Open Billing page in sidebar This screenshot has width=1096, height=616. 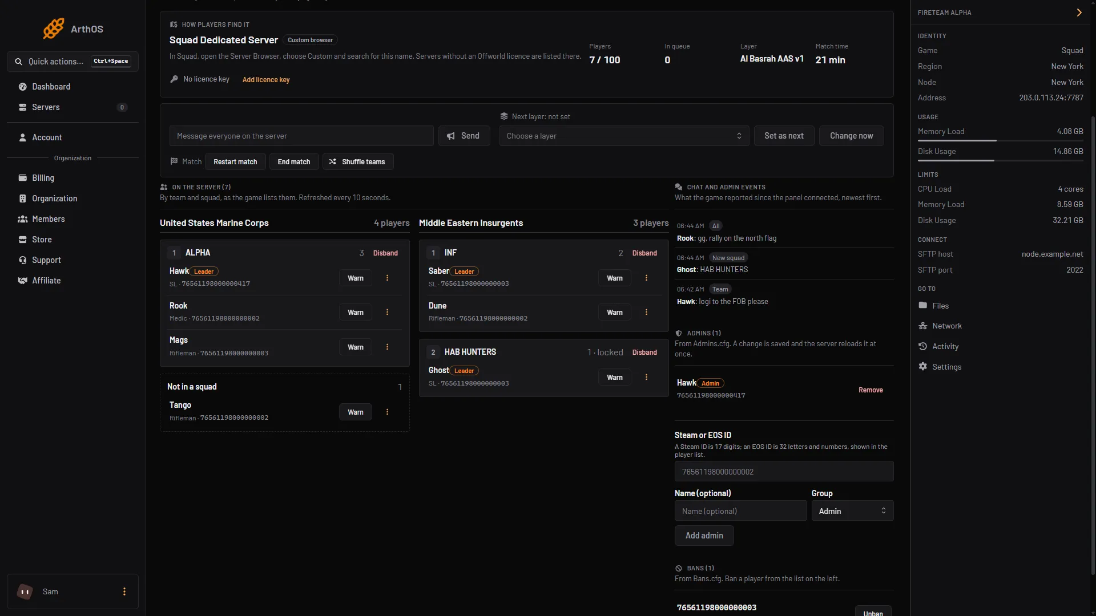[72, 178]
